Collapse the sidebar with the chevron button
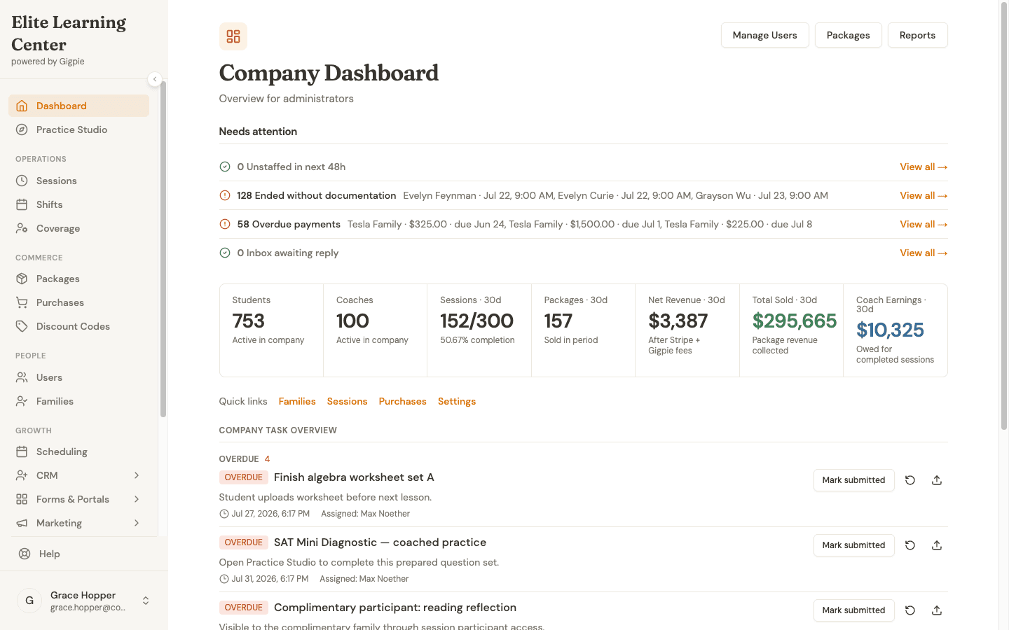 pos(155,79)
